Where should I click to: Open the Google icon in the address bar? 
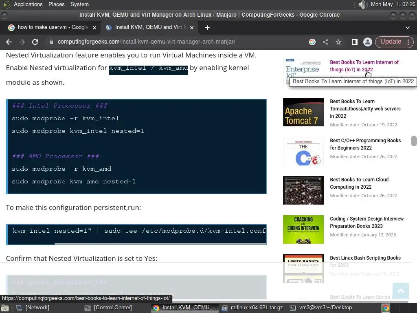point(312,42)
